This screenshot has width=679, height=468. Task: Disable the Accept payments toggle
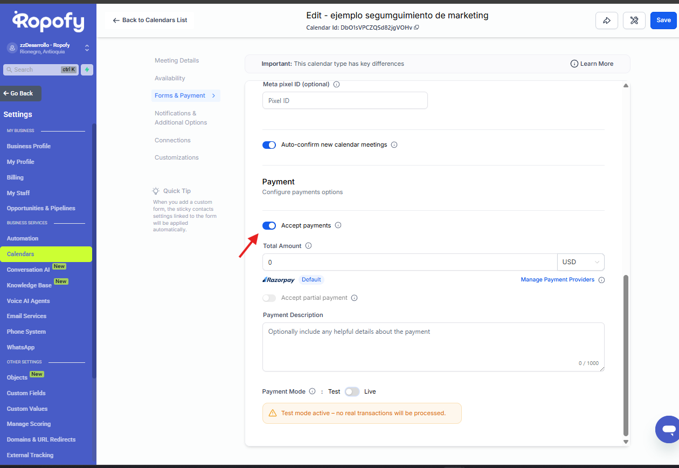pyautogui.click(x=269, y=225)
